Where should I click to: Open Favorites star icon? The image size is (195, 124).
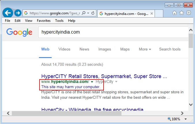click(x=181, y=13)
